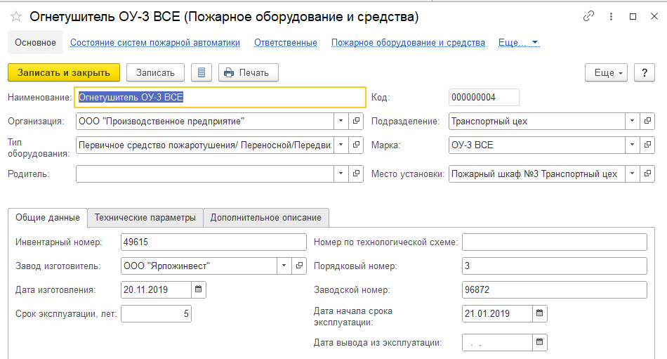Screen dimensions: 667x359
Task: Click the favorites star icon
Action: 15,16
